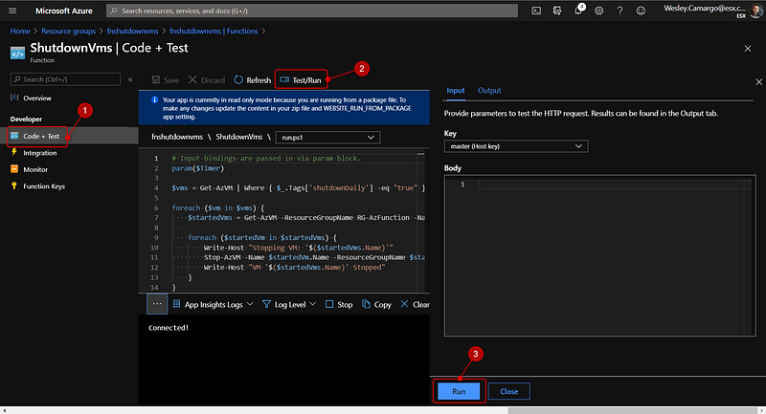The width and height of the screenshot is (766, 414).
Task: Copy the log output
Action: (376, 304)
